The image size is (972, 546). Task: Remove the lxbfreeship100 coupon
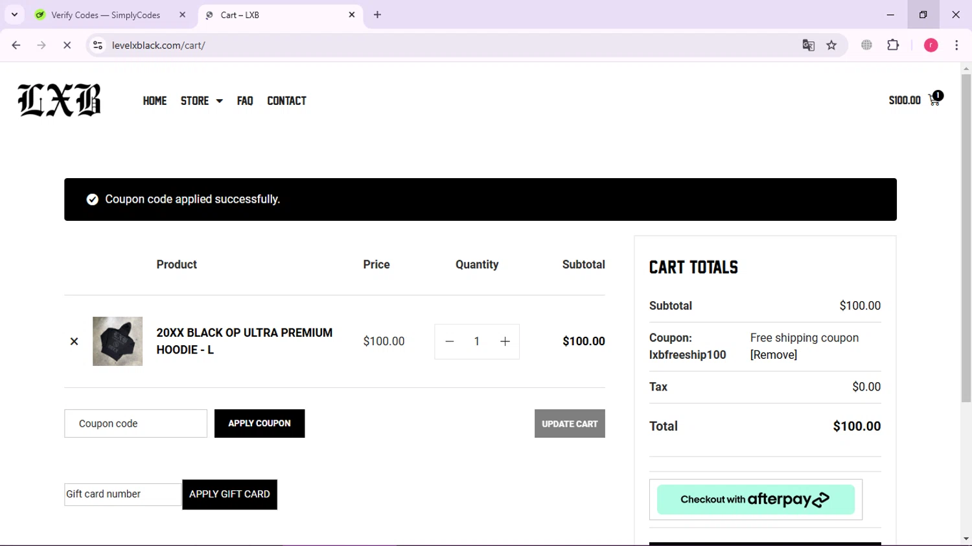click(x=774, y=355)
